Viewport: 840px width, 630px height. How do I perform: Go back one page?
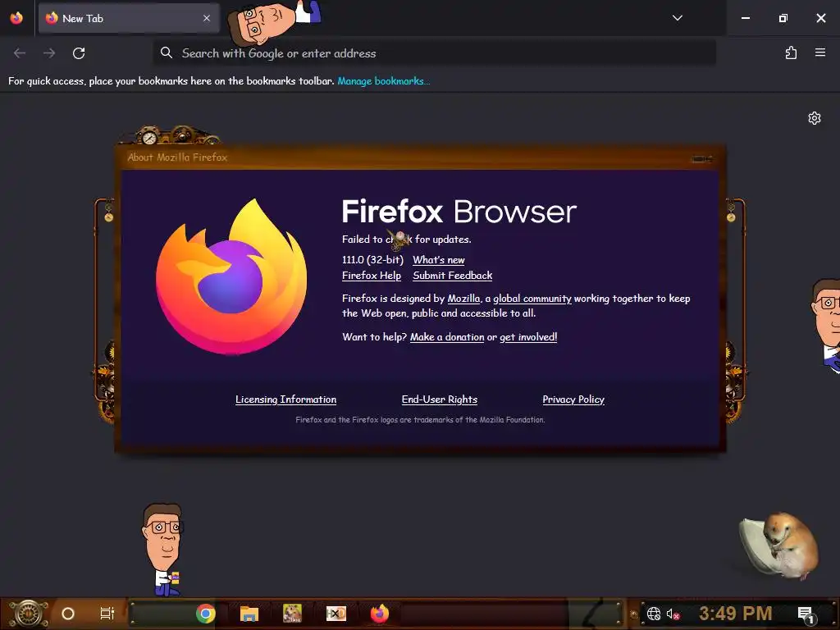(x=20, y=53)
